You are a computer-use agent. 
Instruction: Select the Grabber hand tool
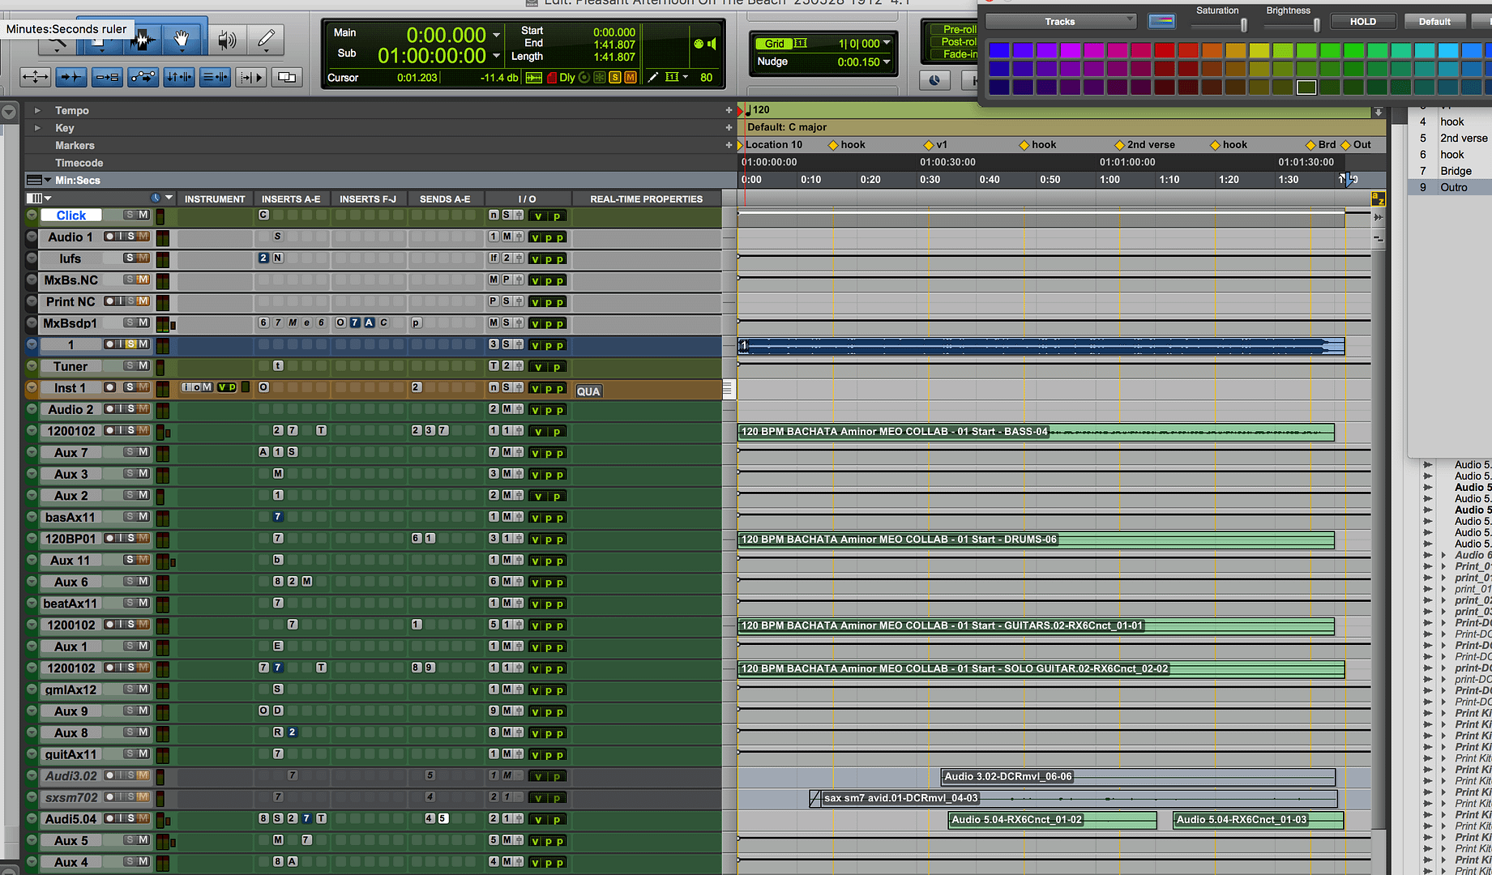click(182, 39)
